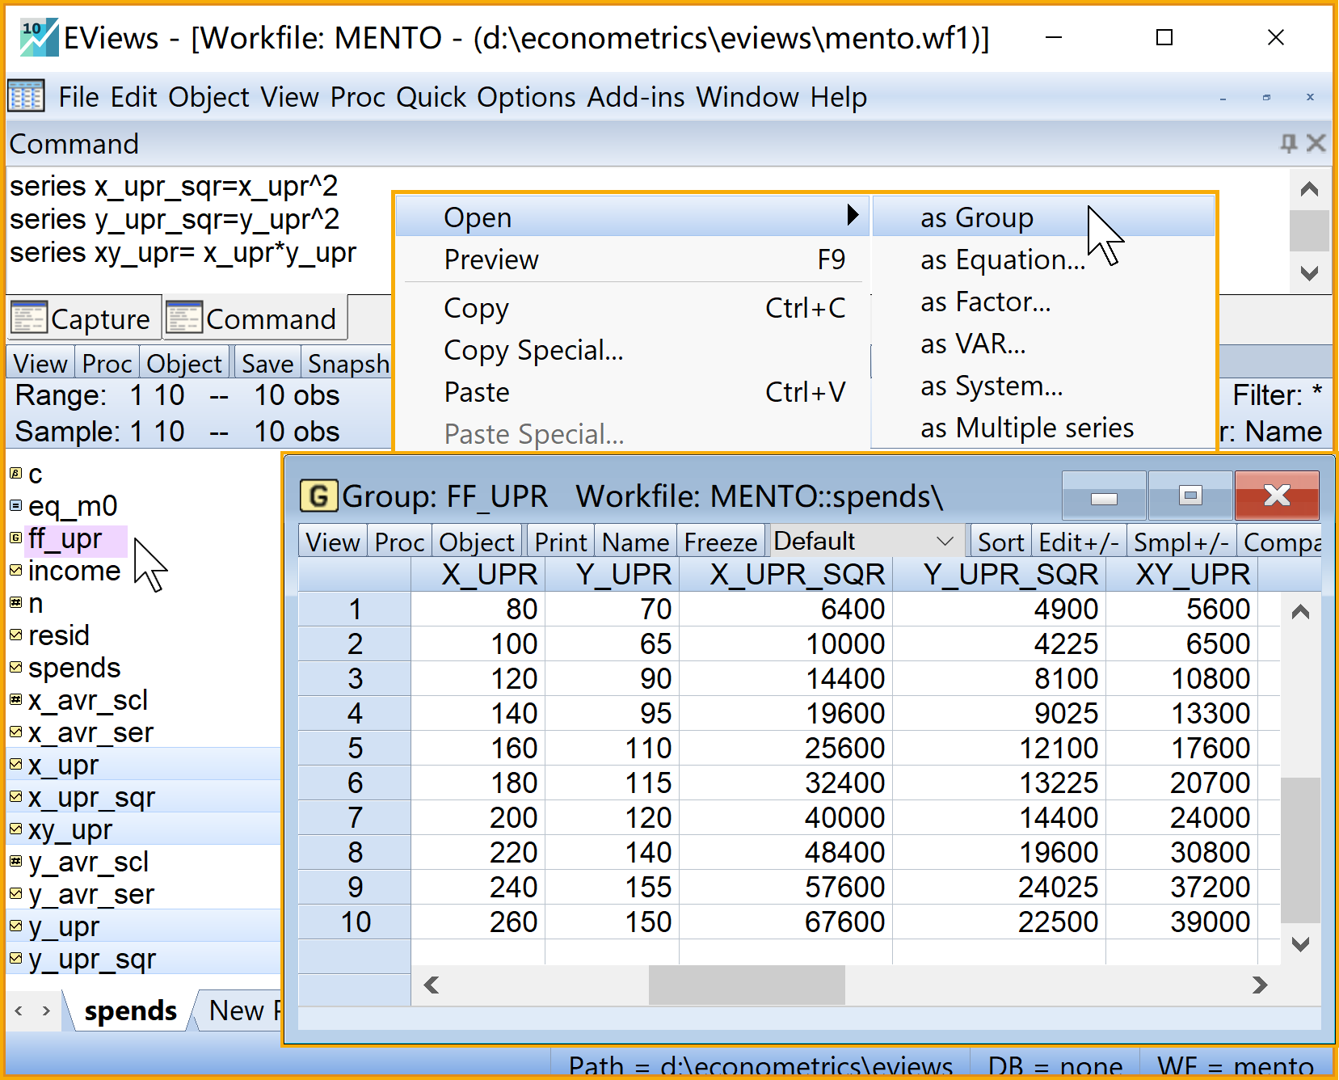Click the x_avr_scl scalar icon
The width and height of the screenshot is (1339, 1080).
pyautogui.click(x=15, y=700)
